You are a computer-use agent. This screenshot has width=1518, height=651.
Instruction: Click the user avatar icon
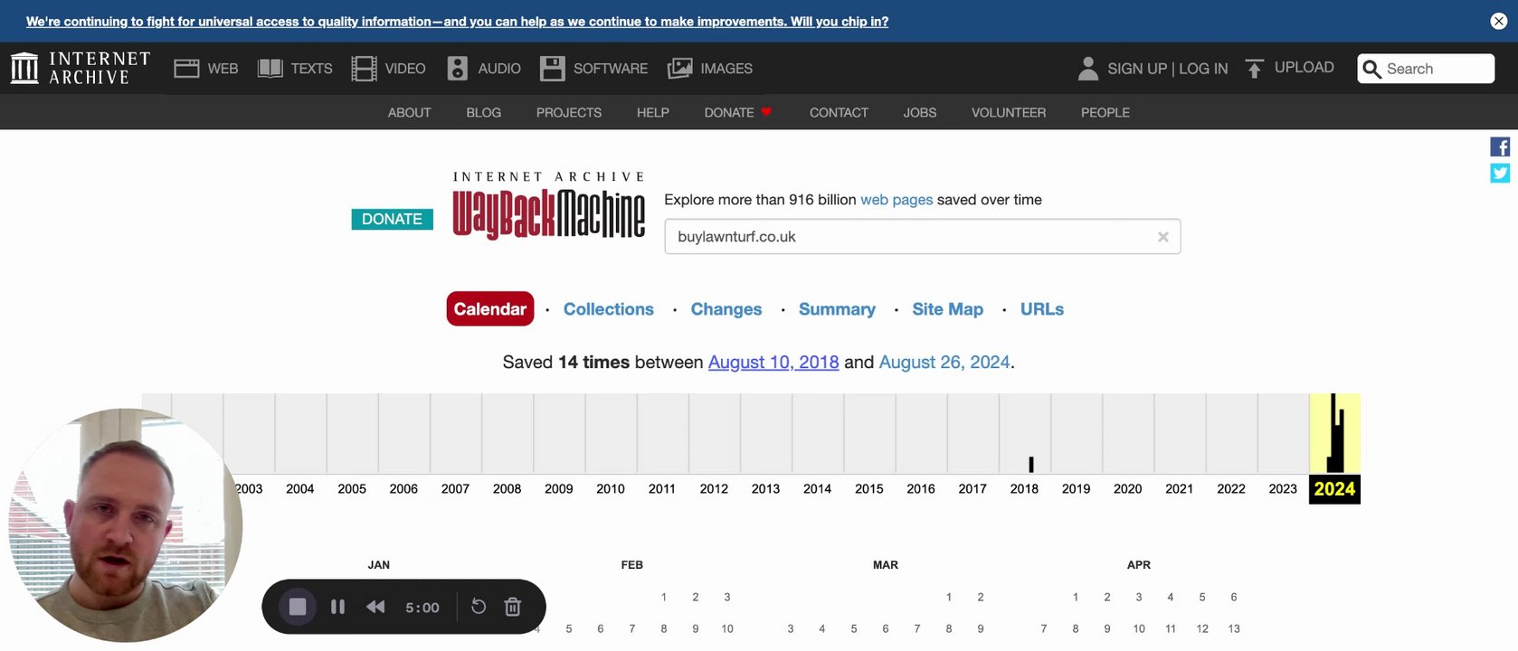click(x=1088, y=69)
